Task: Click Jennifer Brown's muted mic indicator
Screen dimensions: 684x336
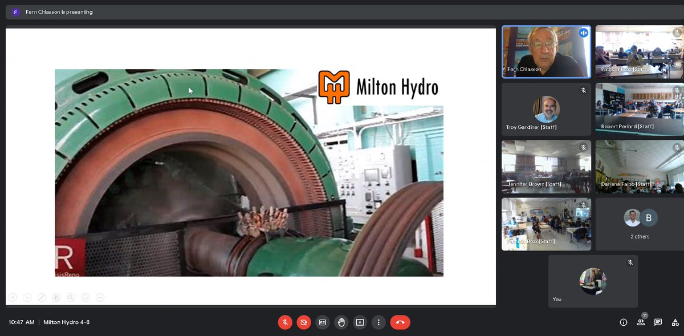Action: pos(583,147)
